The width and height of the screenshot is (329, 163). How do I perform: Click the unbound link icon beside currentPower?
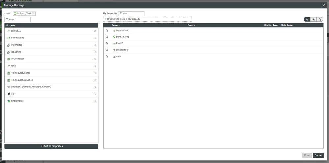tap(107, 31)
